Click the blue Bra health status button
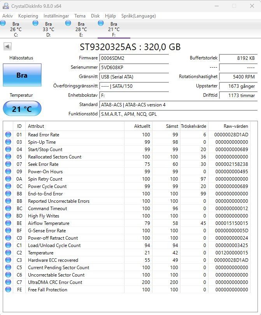 (x=22, y=75)
